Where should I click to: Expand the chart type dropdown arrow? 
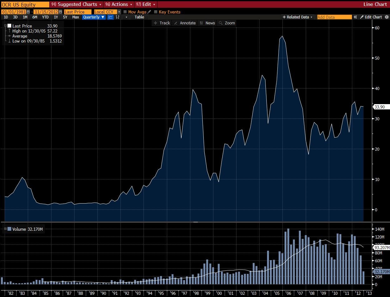click(x=126, y=17)
